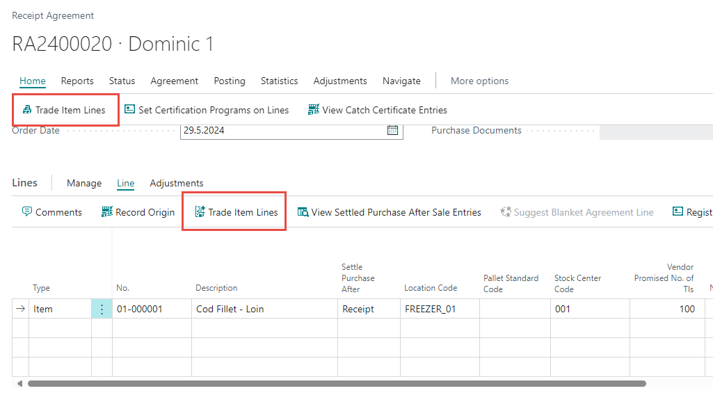Expand More options in the action bar

[479, 81]
